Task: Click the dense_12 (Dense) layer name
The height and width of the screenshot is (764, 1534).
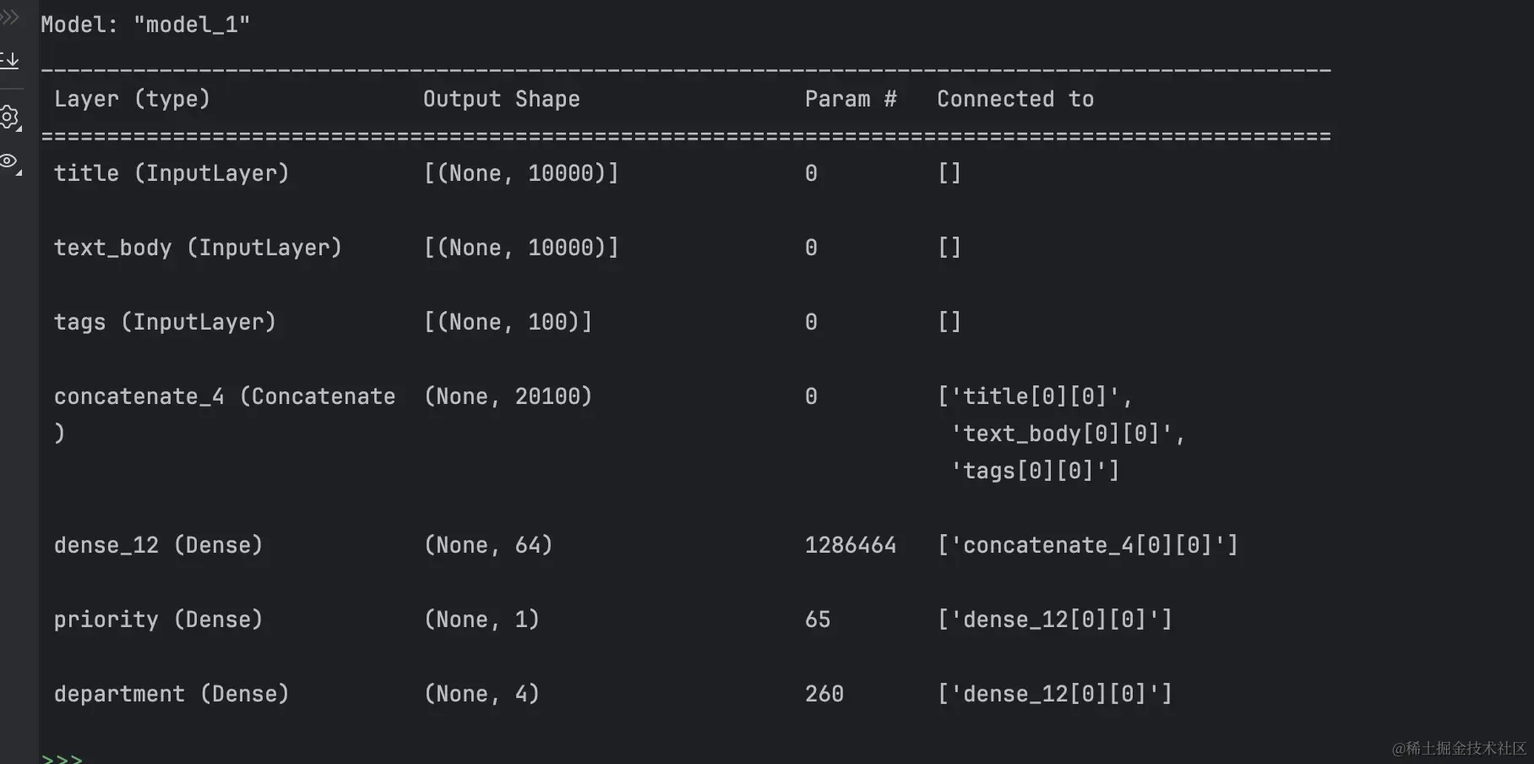Action: point(158,545)
